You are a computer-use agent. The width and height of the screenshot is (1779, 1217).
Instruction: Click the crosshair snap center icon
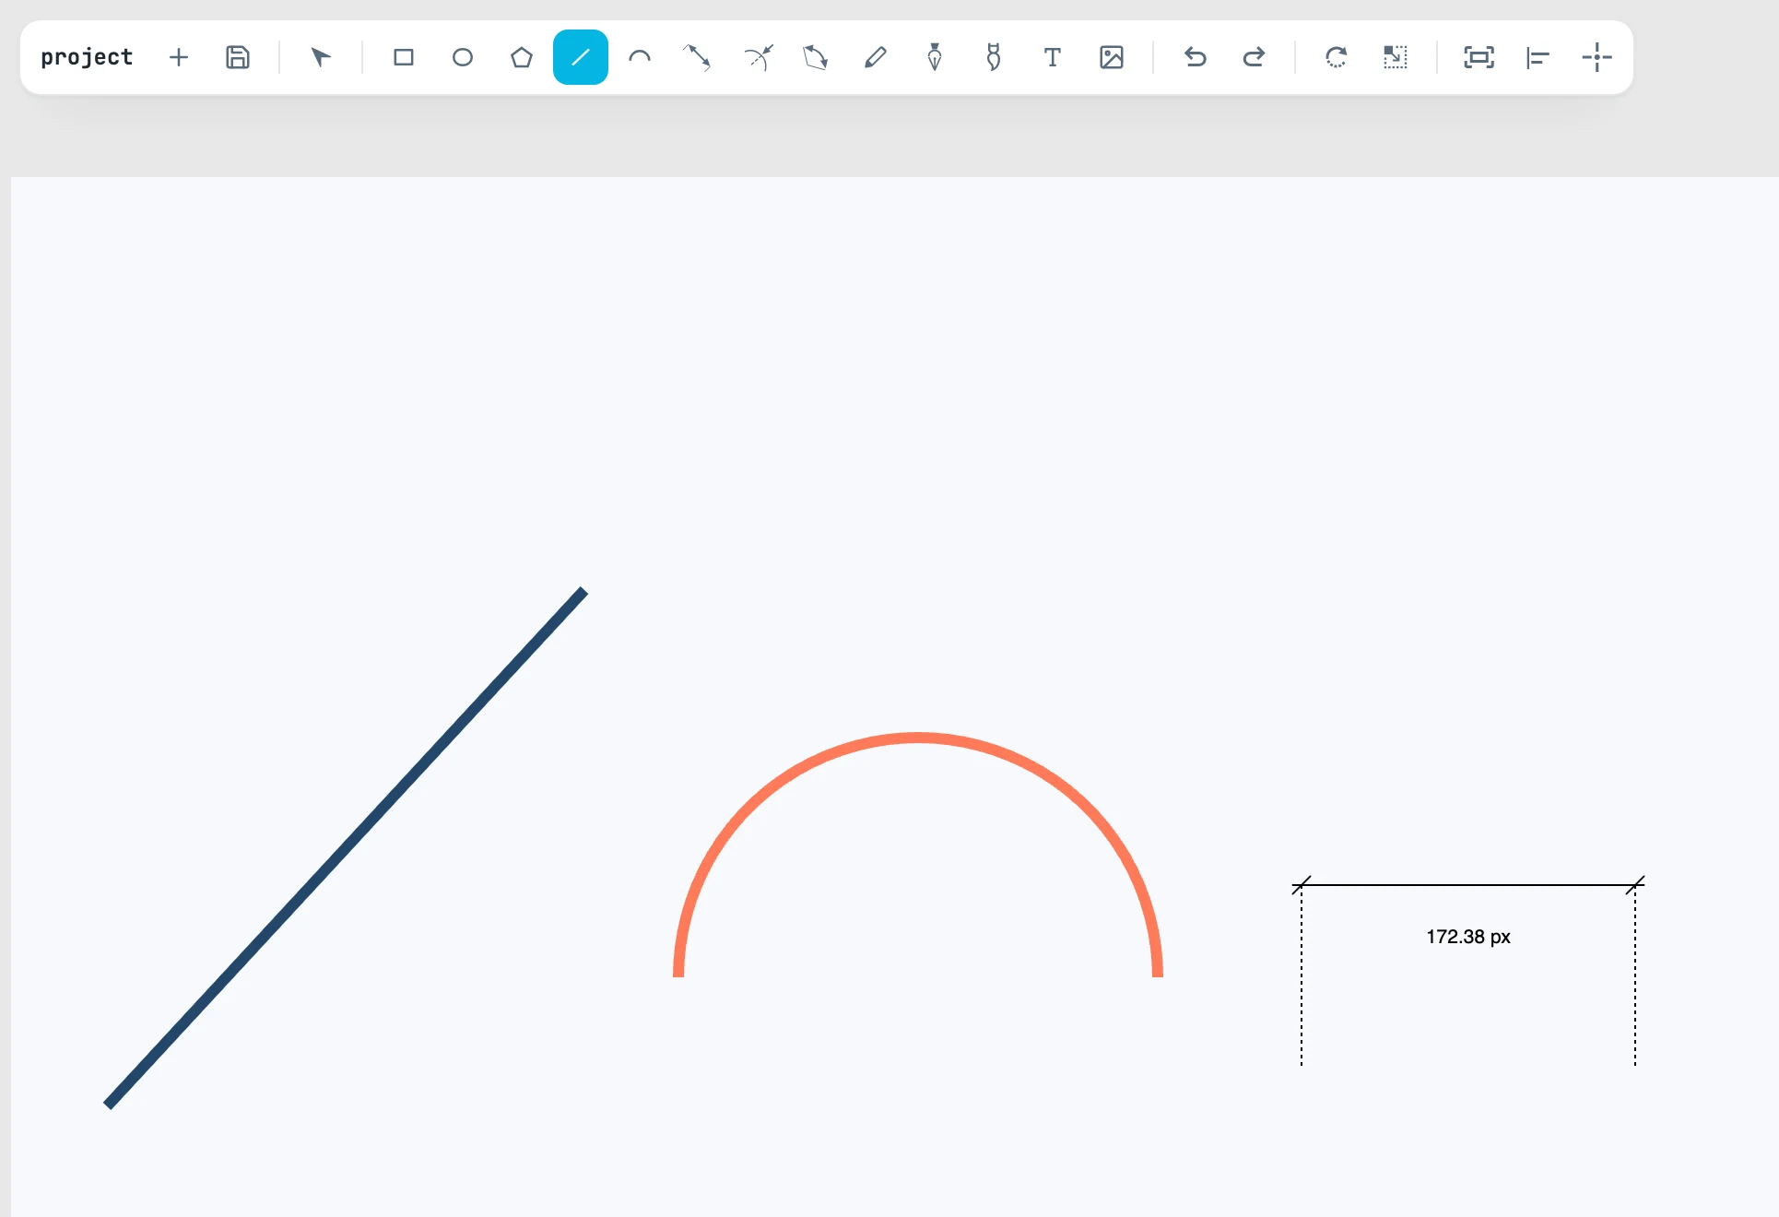tap(1596, 57)
